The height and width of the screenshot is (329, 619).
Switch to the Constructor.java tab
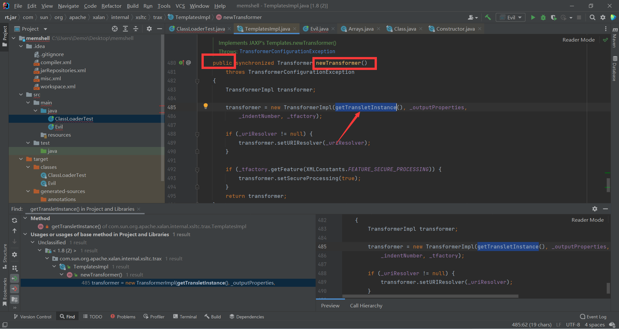pos(455,29)
